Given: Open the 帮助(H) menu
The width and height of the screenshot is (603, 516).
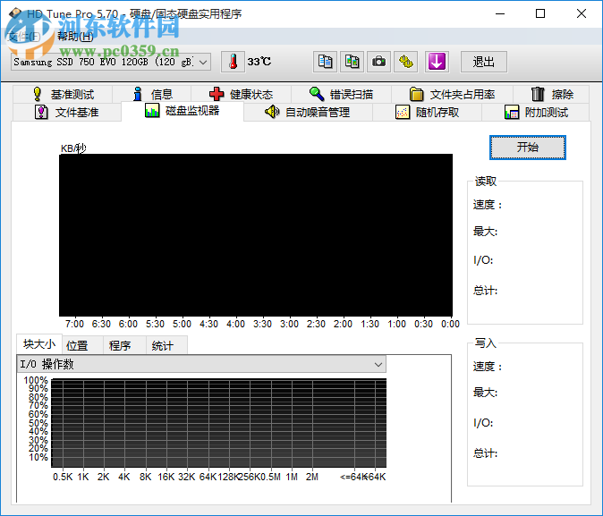Looking at the screenshot, I should [75, 37].
